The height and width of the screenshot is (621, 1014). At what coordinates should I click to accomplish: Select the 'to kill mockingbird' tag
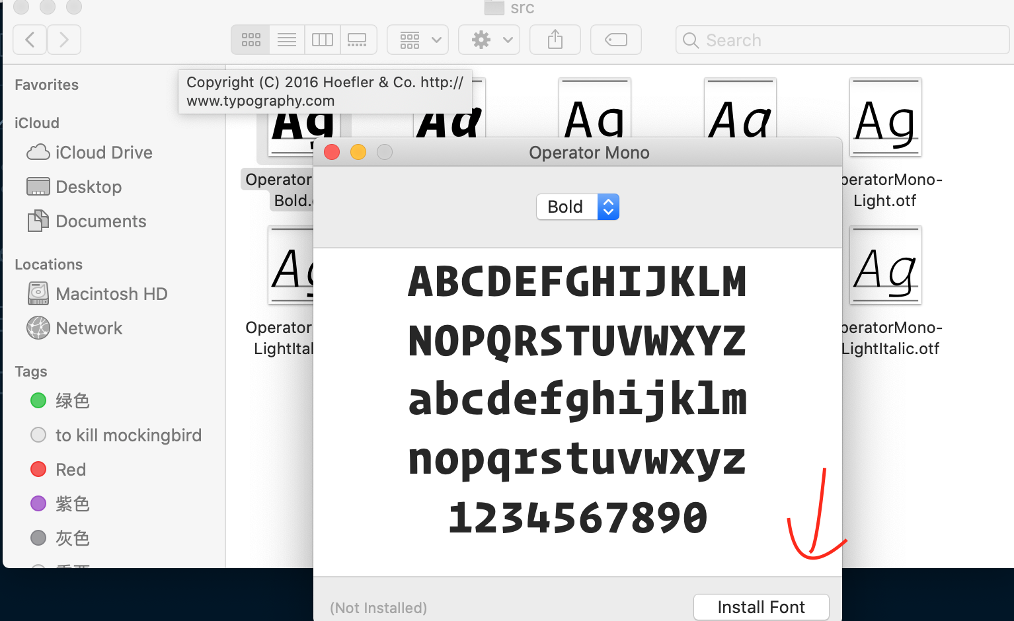[116, 435]
